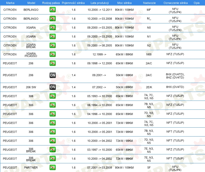
Task: Click ON diesel icon in 206 SW row
Action: tap(52, 87)
